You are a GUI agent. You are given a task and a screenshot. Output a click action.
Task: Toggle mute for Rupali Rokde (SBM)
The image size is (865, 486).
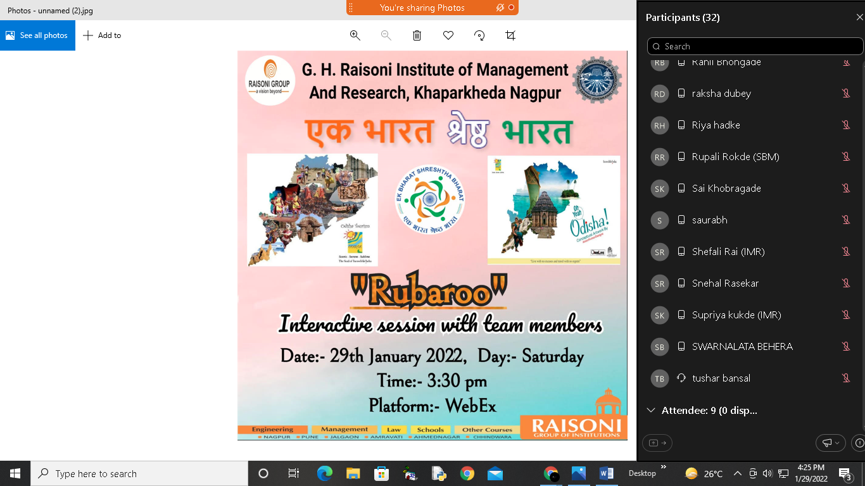click(x=845, y=157)
